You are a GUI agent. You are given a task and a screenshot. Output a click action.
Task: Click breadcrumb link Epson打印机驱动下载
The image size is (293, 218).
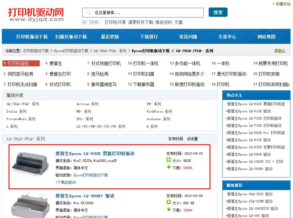coord(71,51)
